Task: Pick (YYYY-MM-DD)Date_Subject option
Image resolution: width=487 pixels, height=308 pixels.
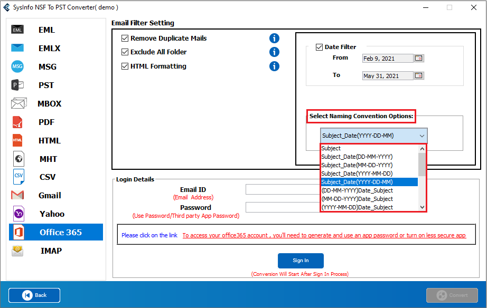Action: (369, 207)
